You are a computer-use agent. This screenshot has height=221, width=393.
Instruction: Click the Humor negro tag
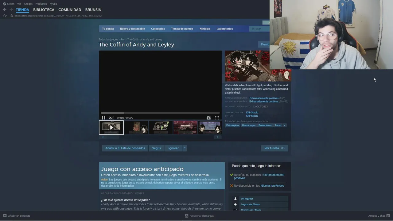(x=249, y=125)
